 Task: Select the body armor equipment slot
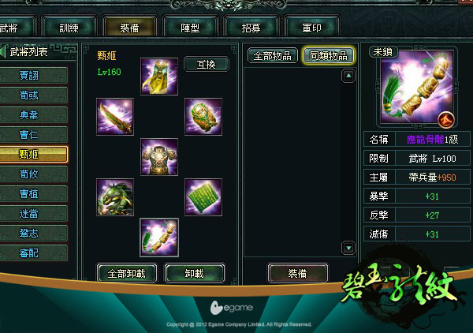159,157
